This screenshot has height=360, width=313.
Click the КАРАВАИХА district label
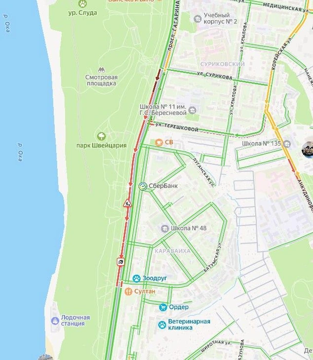click(173, 251)
